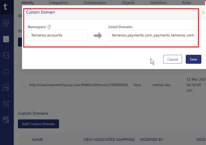This screenshot has width=206, height=145.
Task: Click the NAME column header
Action: (38, 140)
